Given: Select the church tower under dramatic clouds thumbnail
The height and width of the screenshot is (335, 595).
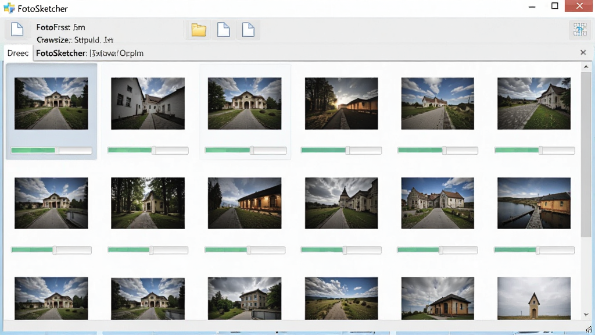Looking at the screenshot, I should point(341,203).
